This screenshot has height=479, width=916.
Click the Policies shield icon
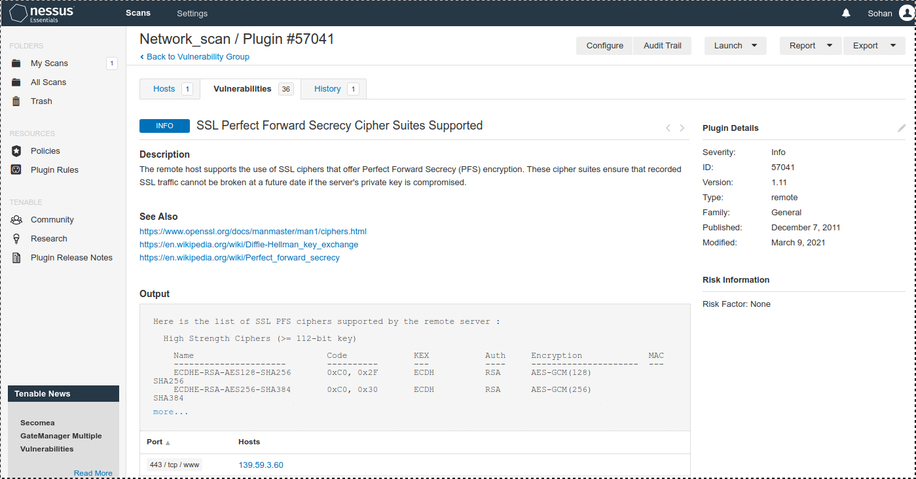tap(16, 151)
